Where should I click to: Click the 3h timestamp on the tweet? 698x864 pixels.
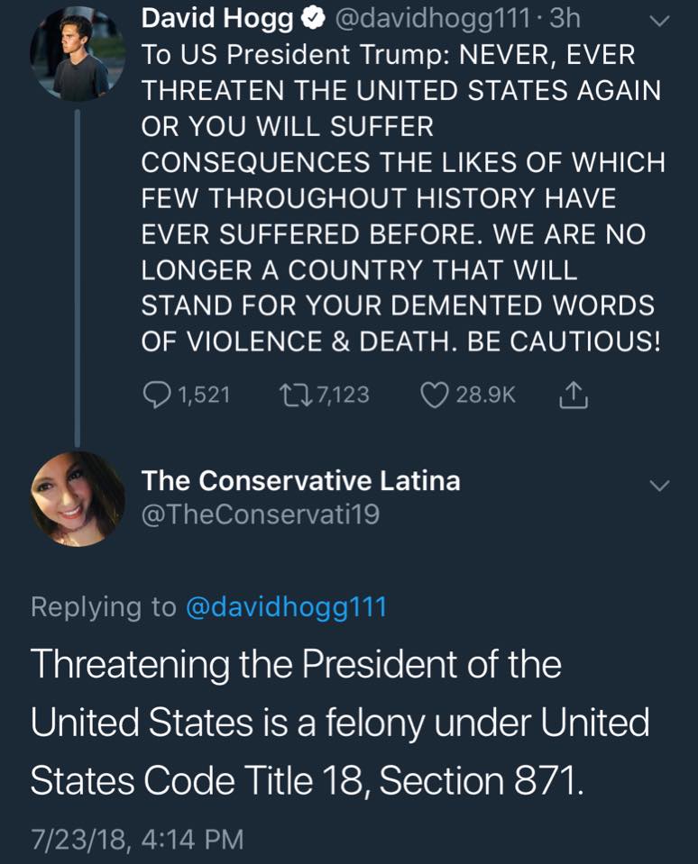(x=564, y=20)
